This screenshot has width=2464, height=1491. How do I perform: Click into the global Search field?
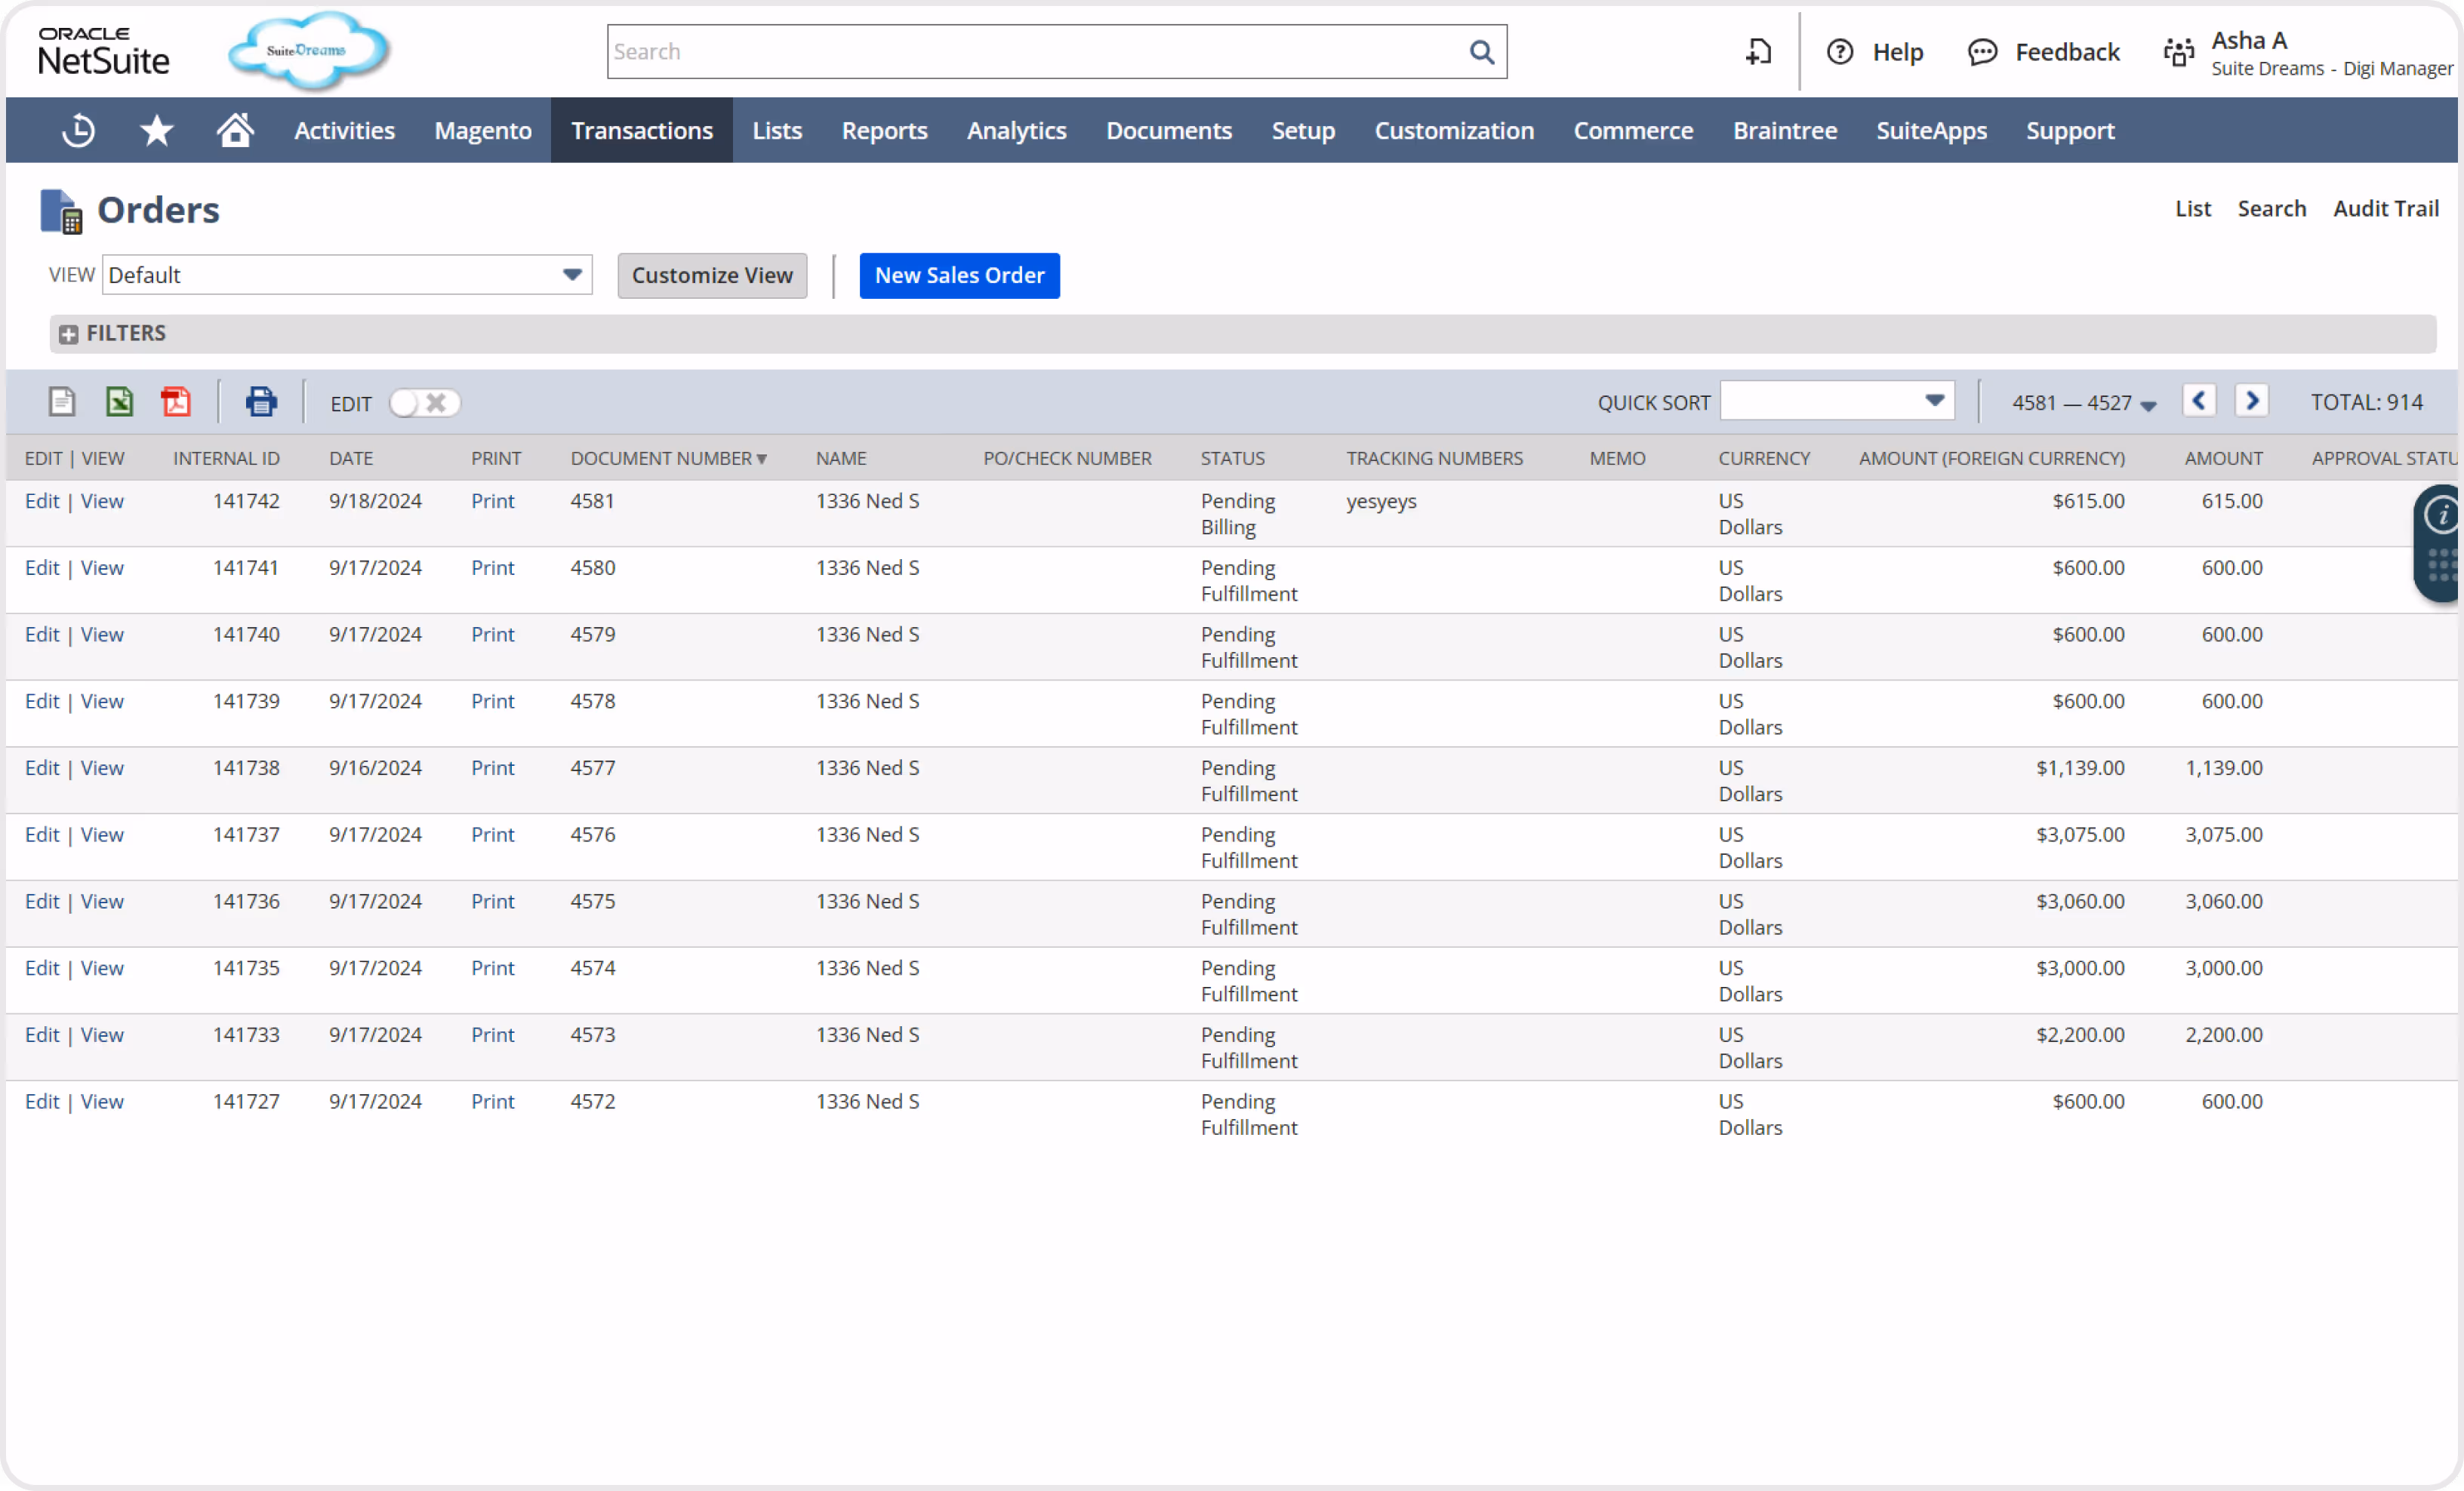point(1030,52)
